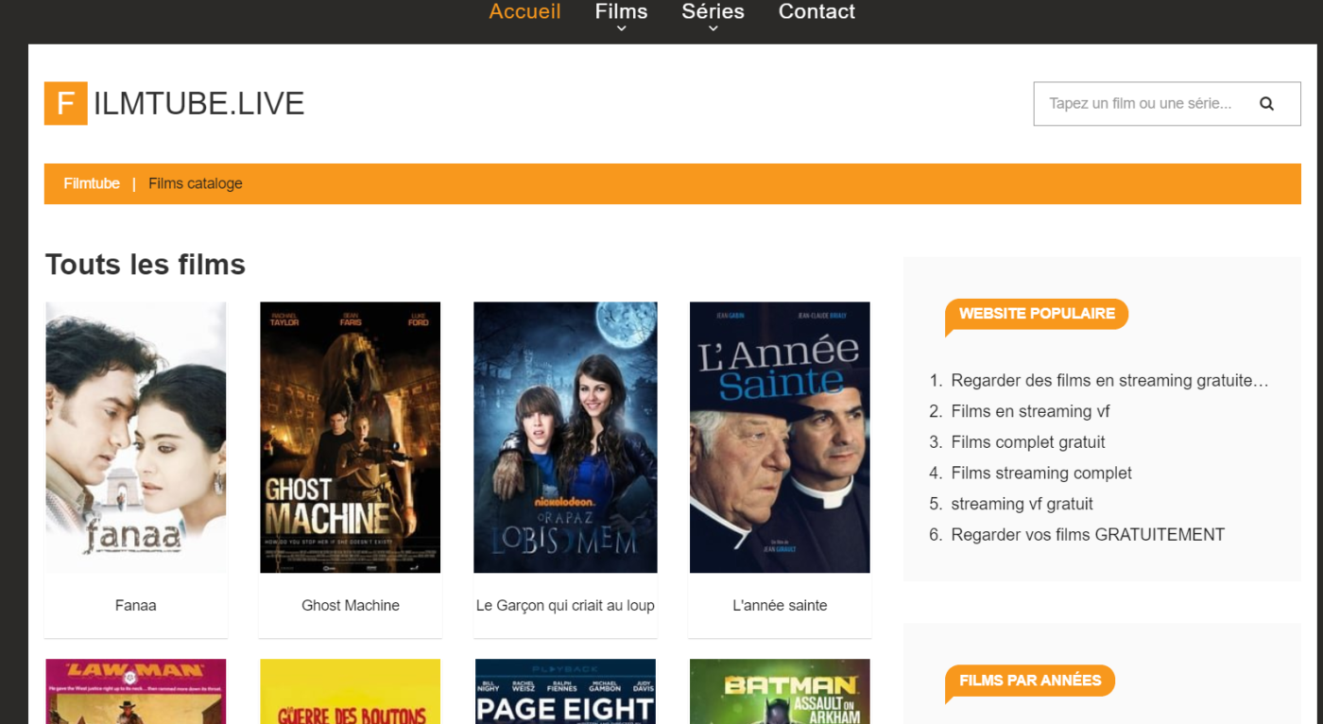The width and height of the screenshot is (1323, 724).
Task: Click the L'année sainte title link
Action: [780, 605]
